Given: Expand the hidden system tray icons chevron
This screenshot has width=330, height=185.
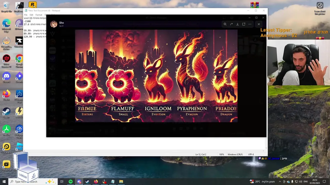Looking at the screenshot, I should (x=280, y=182).
